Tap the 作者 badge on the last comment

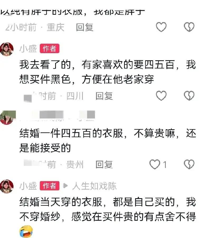(x=50, y=186)
